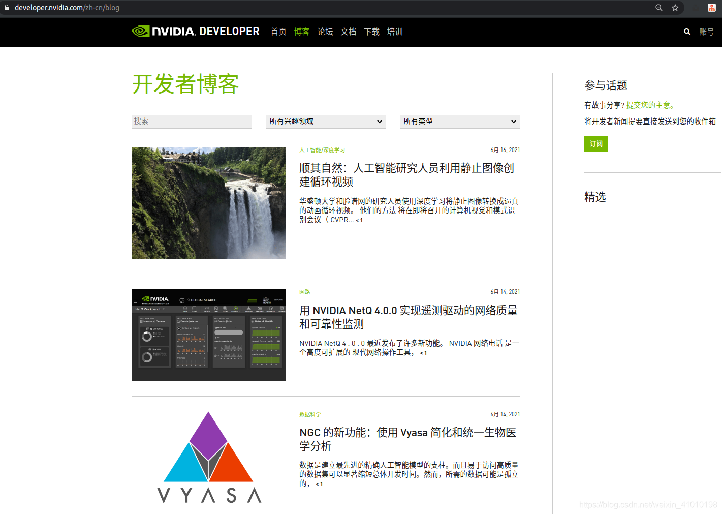Open the 下载 navigation item
The width and height of the screenshot is (722, 514).
pyautogui.click(x=372, y=32)
